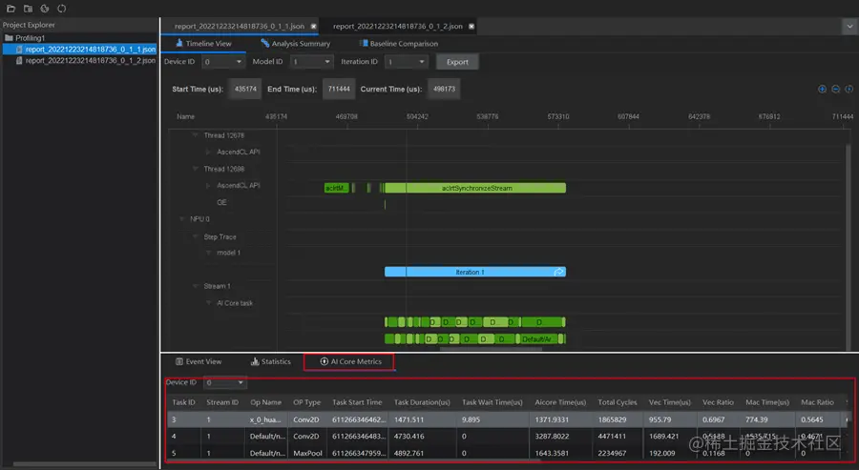Click the AscendCL API row under Thread 12688

click(x=239, y=186)
